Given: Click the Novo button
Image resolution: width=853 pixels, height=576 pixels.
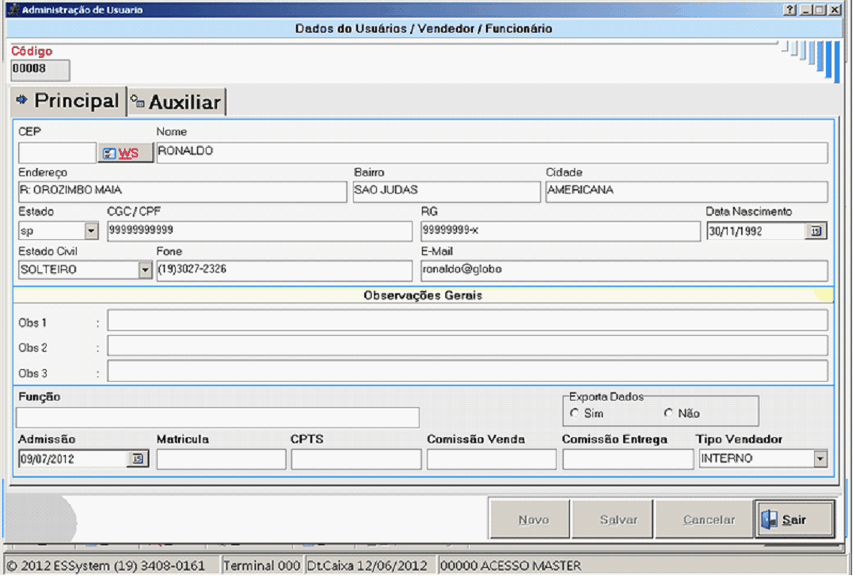Looking at the screenshot, I should (533, 520).
